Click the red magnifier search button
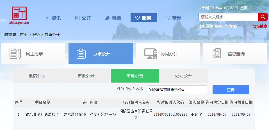The width and height of the screenshot is (269, 130). pos(263,17)
